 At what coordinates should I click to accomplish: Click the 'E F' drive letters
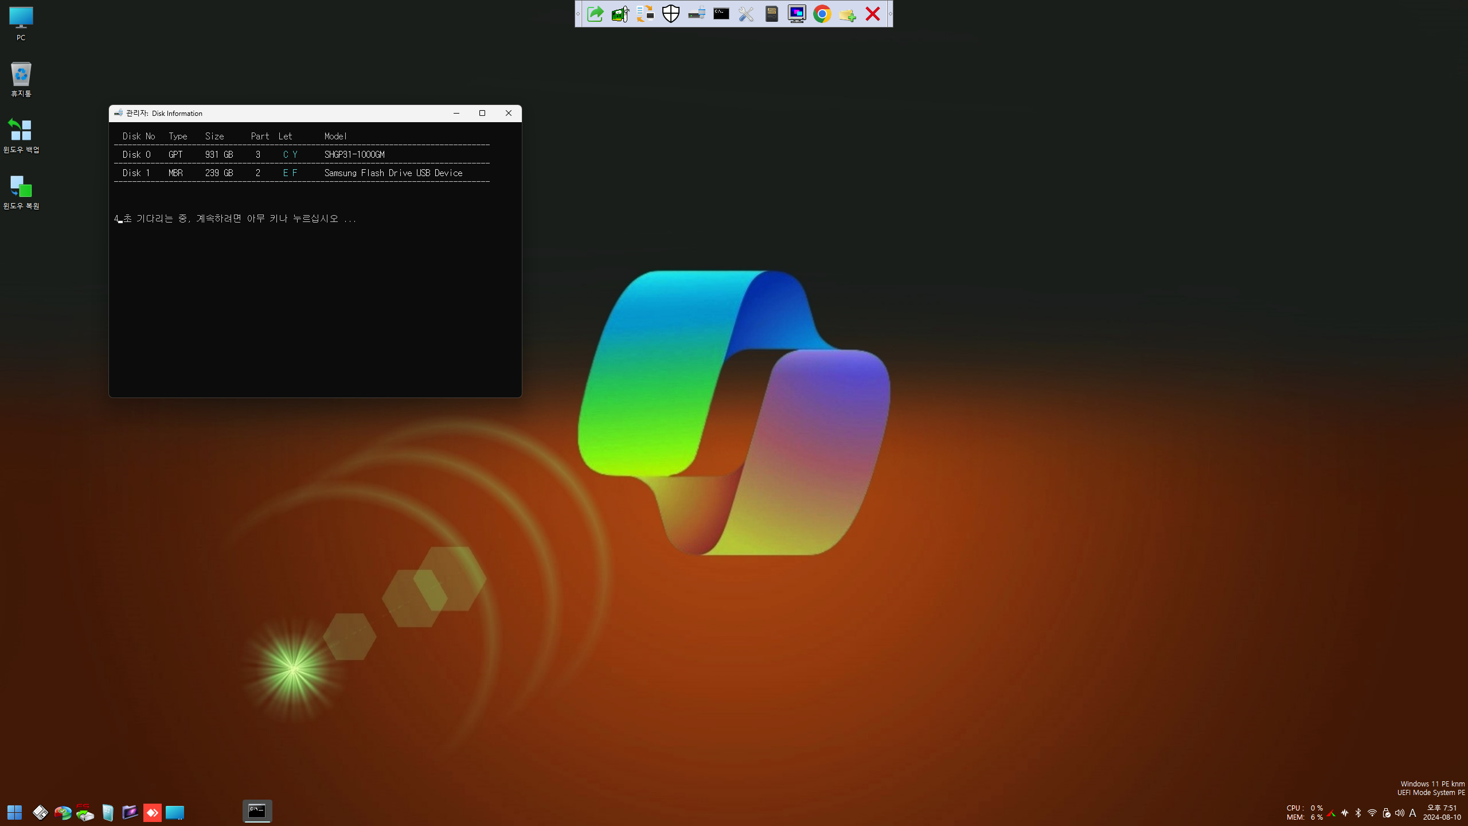click(x=290, y=173)
